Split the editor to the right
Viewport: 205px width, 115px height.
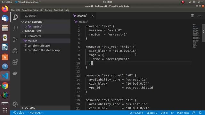[193, 16]
